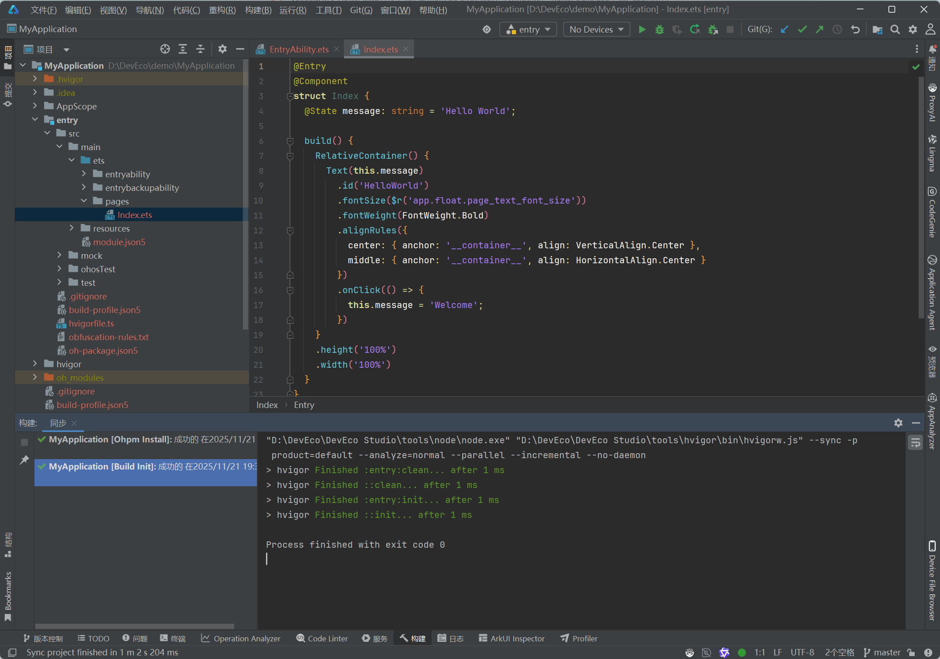Open Git history clock icon
Image resolution: width=940 pixels, height=659 pixels.
click(837, 29)
